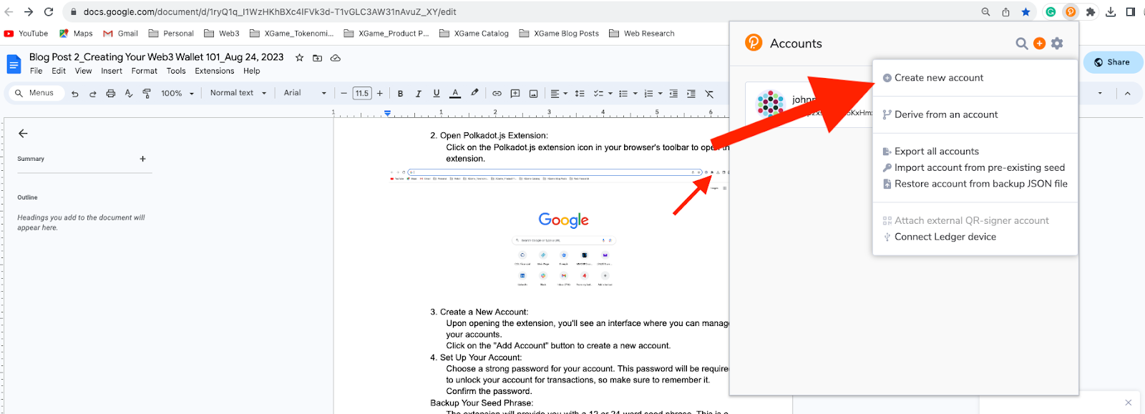Image resolution: width=1145 pixels, height=414 pixels.
Task: Toggle italic formatting
Action: coord(418,94)
